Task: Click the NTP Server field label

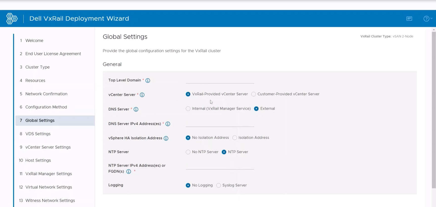Action: [118, 152]
